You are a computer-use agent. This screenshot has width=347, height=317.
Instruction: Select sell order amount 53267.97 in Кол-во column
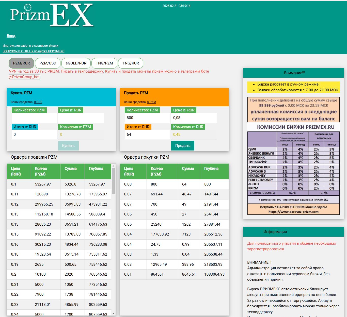pos(43,184)
